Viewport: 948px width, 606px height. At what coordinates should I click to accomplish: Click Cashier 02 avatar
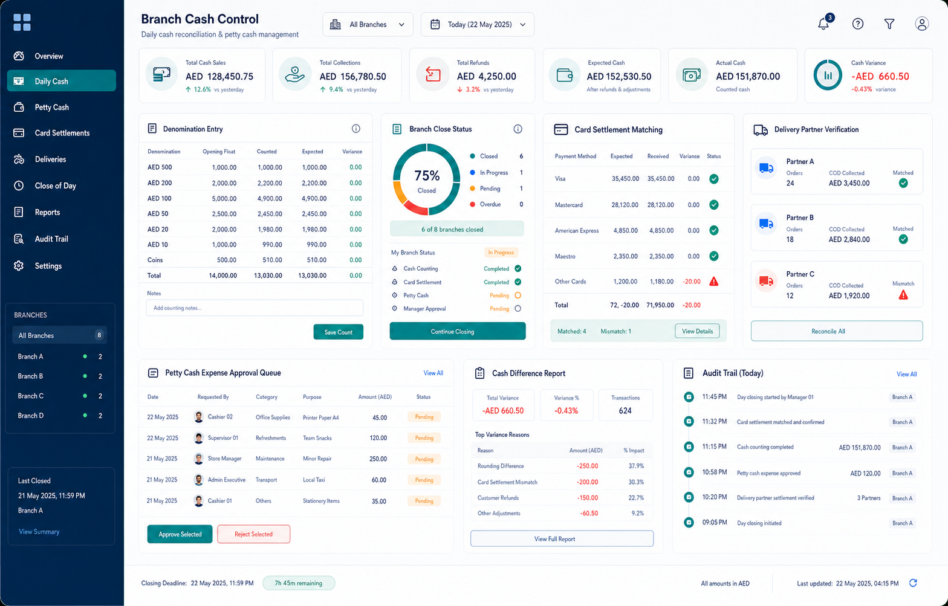pos(199,417)
